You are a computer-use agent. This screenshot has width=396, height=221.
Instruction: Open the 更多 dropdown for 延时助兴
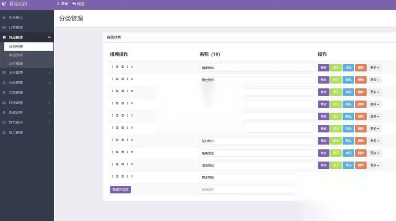tap(375, 141)
